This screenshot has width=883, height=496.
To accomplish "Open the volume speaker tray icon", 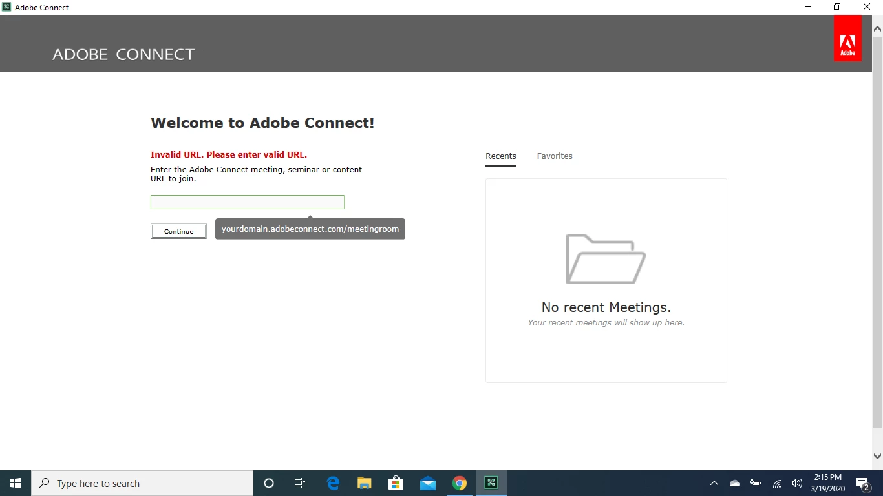I will coord(797,483).
